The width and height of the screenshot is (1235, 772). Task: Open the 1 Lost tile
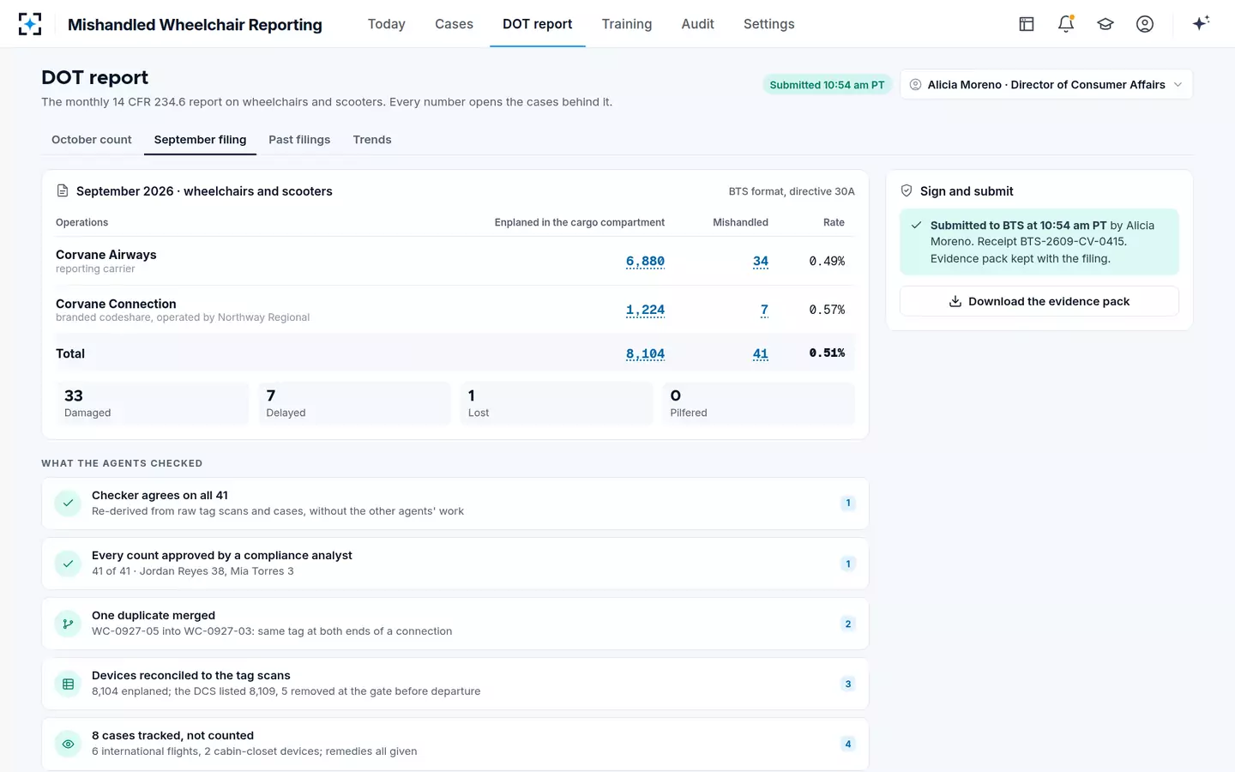(557, 403)
